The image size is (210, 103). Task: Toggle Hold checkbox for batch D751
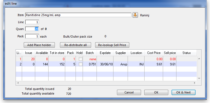coord(80,64)
